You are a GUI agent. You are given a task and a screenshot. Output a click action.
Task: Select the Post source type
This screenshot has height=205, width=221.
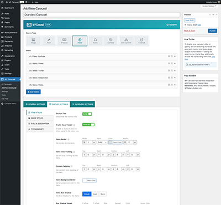pos(49,41)
